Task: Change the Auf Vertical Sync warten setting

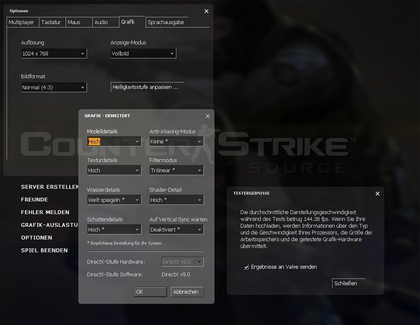Action: click(x=176, y=230)
